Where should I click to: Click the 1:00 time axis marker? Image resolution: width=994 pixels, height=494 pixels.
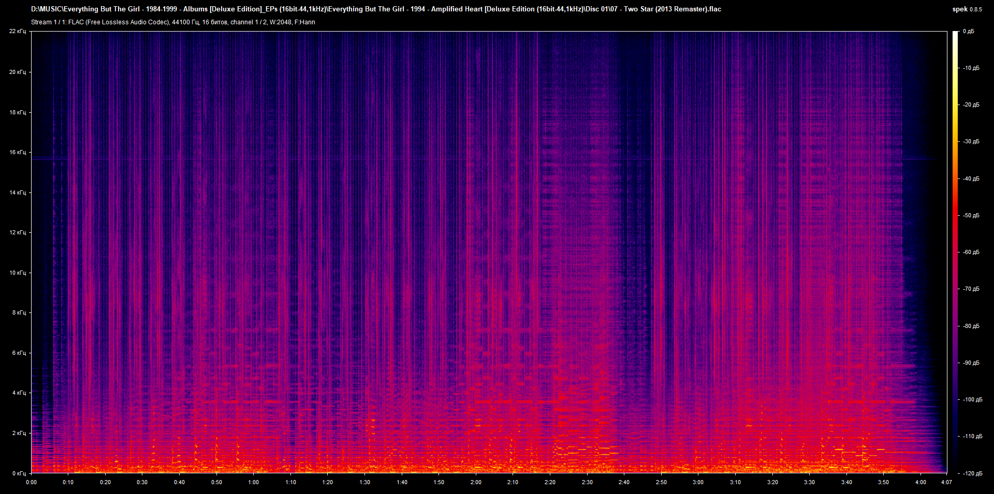(253, 482)
